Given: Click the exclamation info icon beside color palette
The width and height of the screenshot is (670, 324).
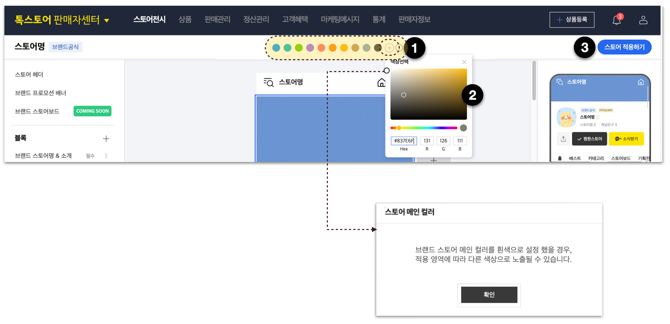Looking at the screenshot, I should 399,48.
